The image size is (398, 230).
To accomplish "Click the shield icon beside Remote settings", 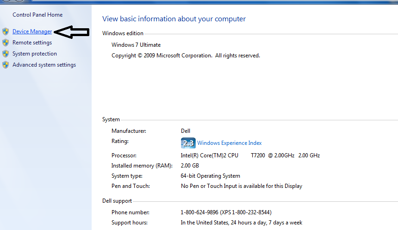I will pos(6,43).
